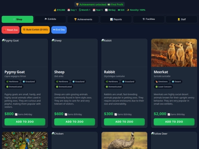Click the peacock photo thumbnail
The height and width of the screenshot is (149, 199).
pyautogui.click(x=25, y=141)
